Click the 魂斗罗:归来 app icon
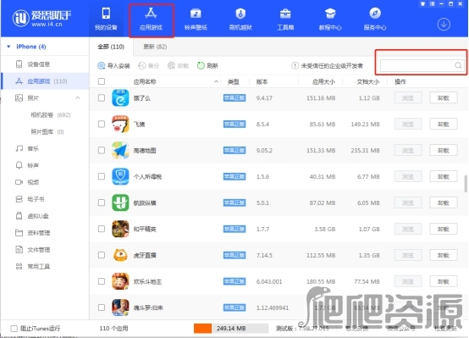469x338 pixels. 120,308
